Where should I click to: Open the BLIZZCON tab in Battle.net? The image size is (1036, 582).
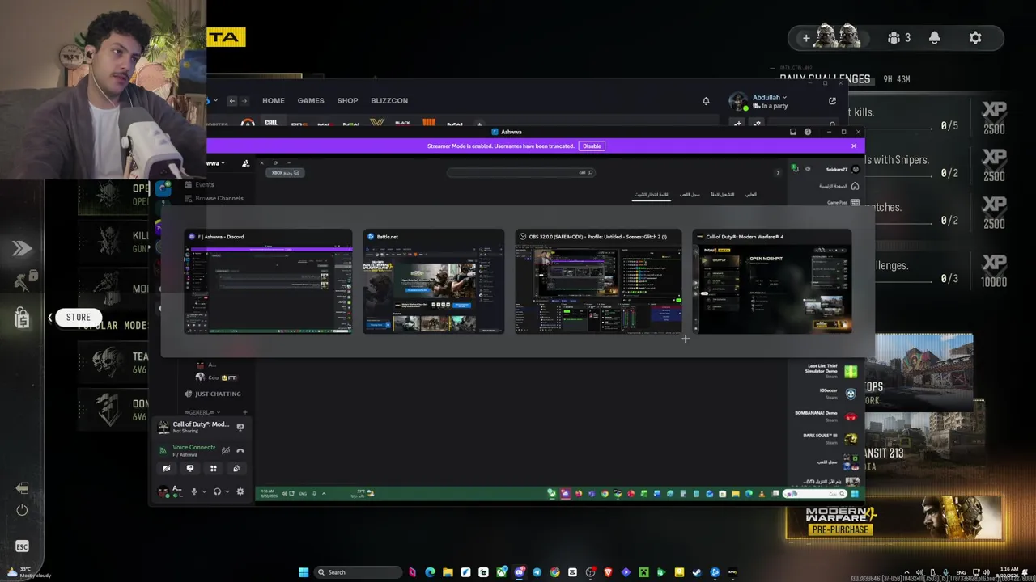389,101
